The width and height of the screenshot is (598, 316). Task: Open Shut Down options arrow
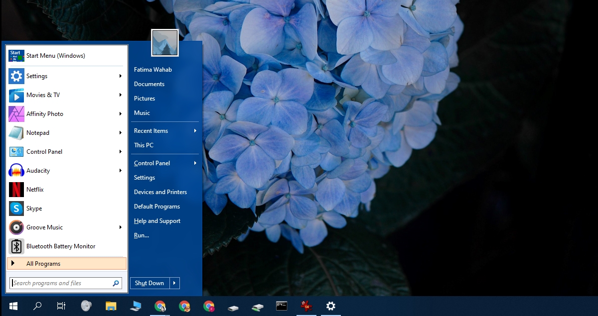pyautogui.click(x=174, y=283)
